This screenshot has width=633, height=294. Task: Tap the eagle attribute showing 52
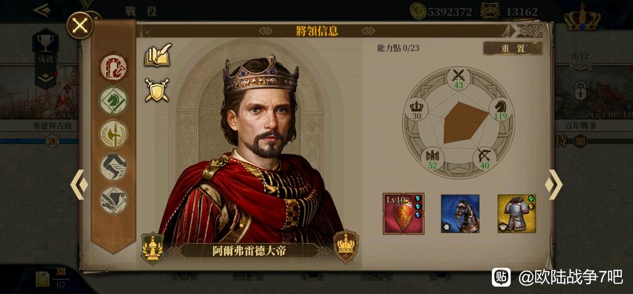tap(432, 158)
